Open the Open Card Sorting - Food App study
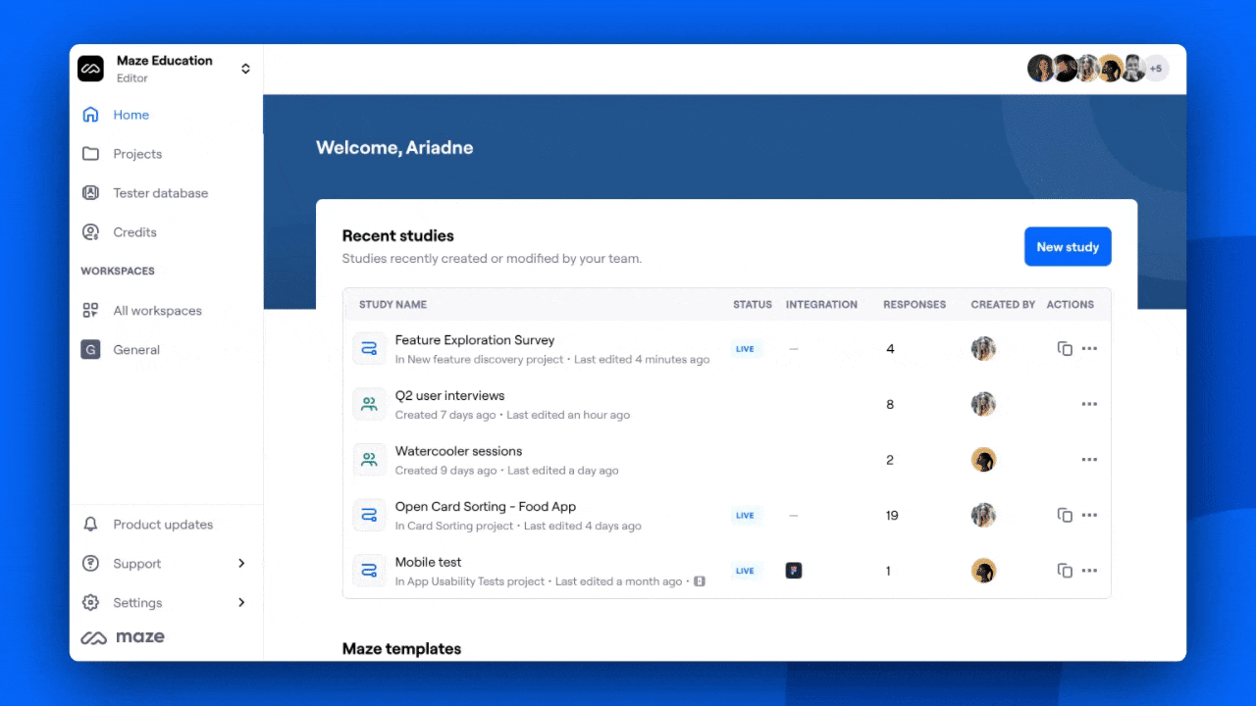The width and height of the screenshot is (1256, 706). (486, 507)
